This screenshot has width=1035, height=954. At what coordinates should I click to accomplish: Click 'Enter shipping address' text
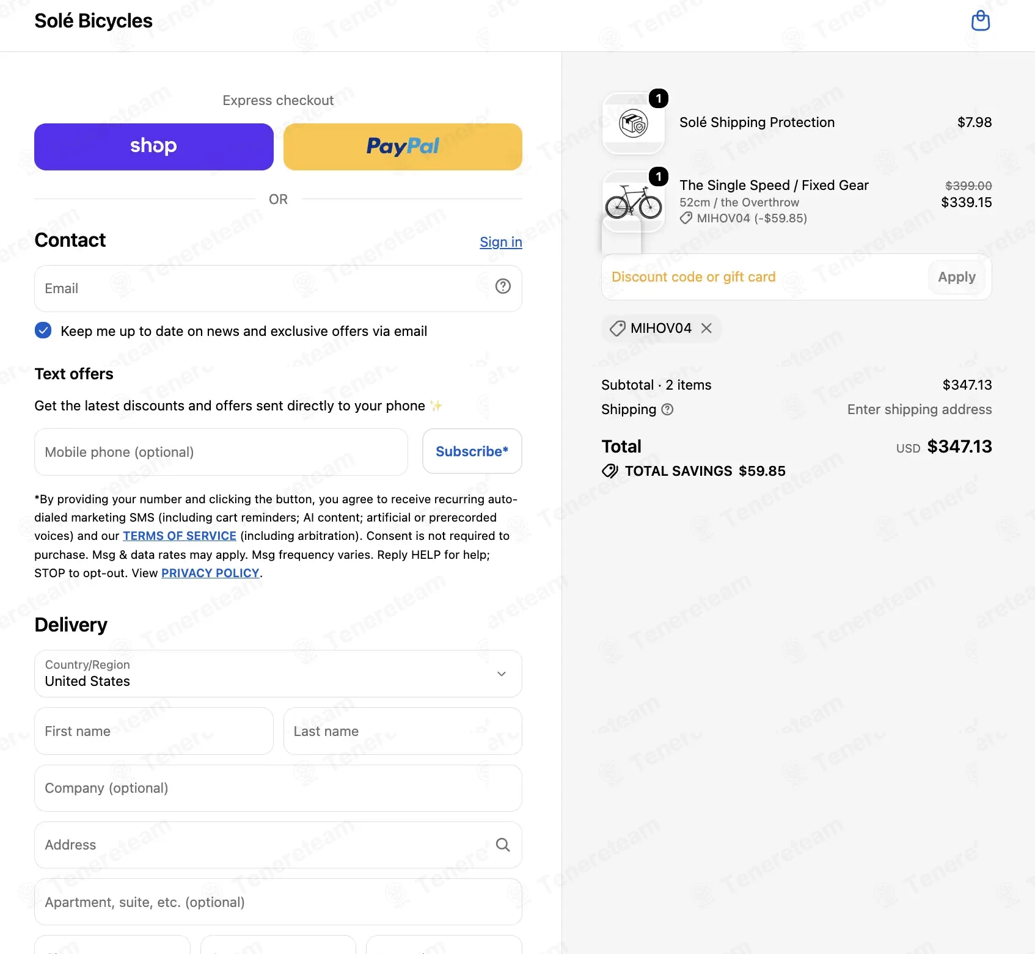pos(919,409)
